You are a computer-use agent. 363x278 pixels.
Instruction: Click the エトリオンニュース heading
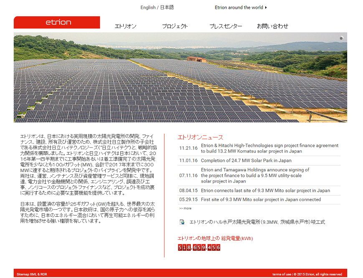(x=200, y=137)
